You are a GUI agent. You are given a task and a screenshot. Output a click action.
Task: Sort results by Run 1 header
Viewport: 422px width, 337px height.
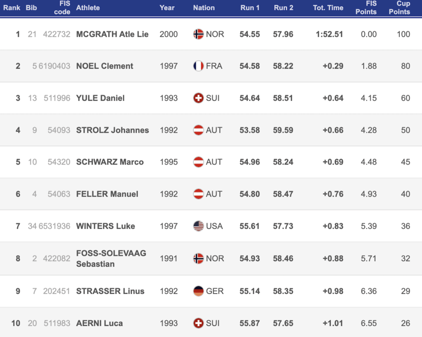tap(250, 8)
